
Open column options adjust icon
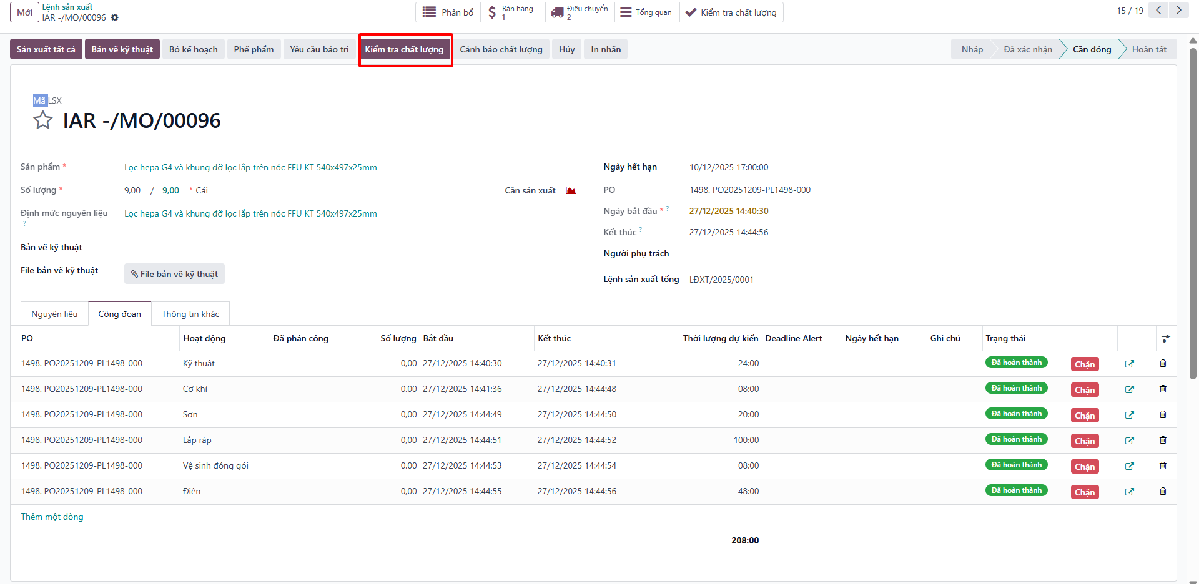click(1166, 338)
